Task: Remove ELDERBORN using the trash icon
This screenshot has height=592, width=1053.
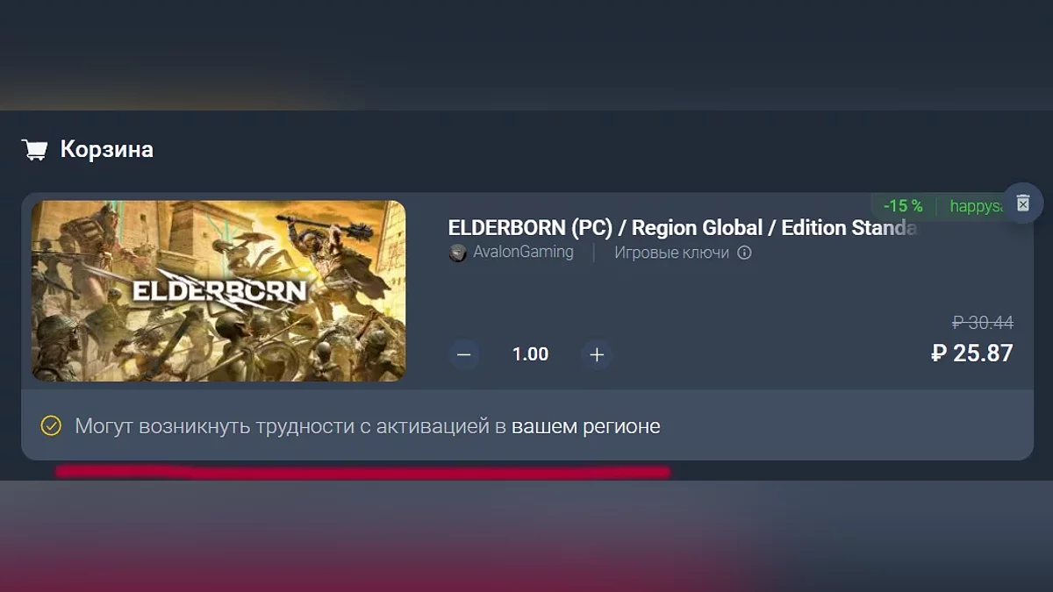Action: point(1022,203)
